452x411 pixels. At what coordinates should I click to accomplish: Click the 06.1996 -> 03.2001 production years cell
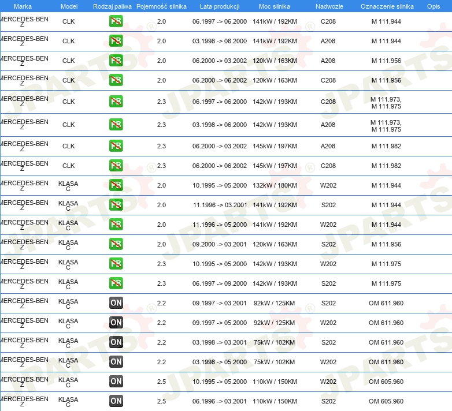[x=219, y=401]
